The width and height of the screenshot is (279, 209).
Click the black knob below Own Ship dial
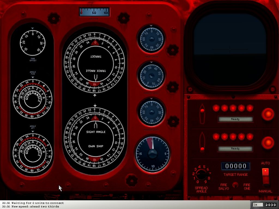(132, 180)
